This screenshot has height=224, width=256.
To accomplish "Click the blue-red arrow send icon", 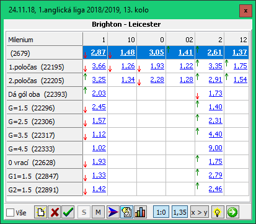I will click(113, 212).
